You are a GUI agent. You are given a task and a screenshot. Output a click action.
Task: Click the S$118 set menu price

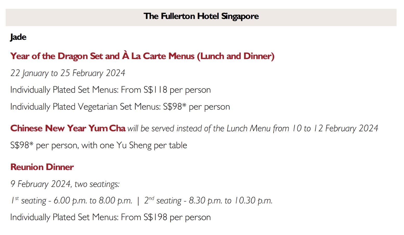coord(155,90)
